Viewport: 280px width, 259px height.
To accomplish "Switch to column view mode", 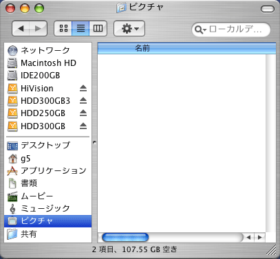I will [x=98, y=28].
